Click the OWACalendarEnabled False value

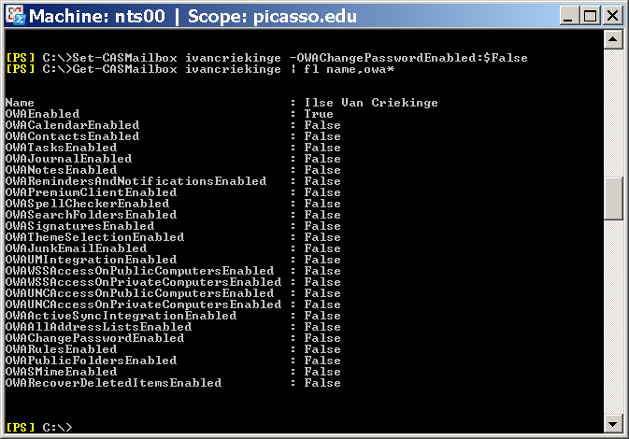pyautogui.click(x=322, y=125)
